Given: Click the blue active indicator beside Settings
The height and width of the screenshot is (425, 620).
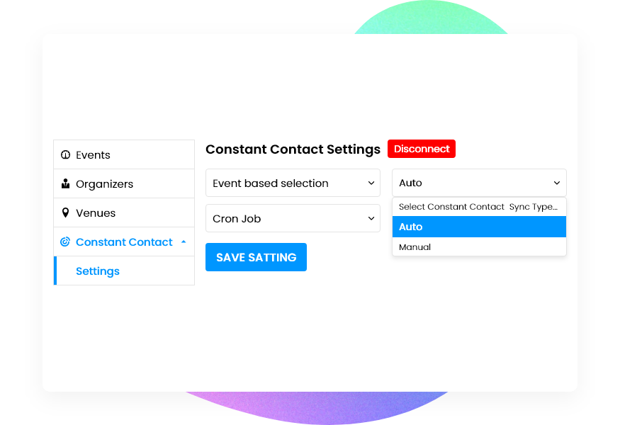Looking at the screenshot, I should pos(55,271).
